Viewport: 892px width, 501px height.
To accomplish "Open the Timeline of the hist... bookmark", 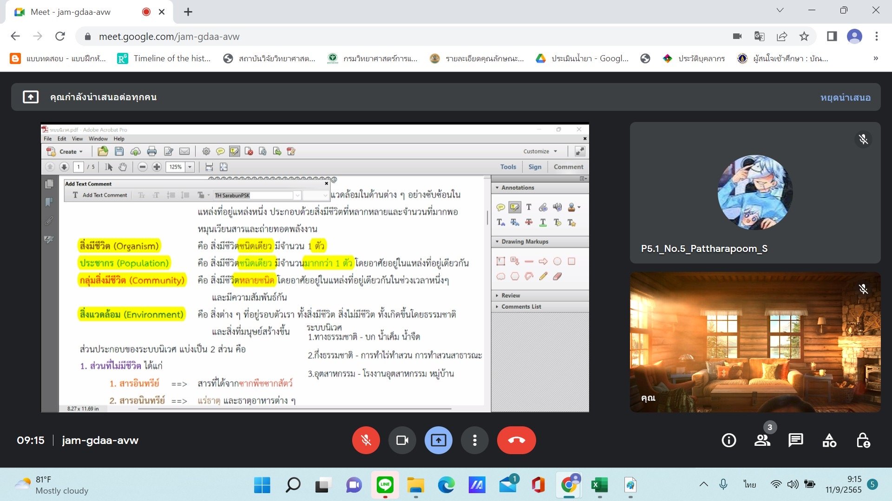I will tap(164, 58).
